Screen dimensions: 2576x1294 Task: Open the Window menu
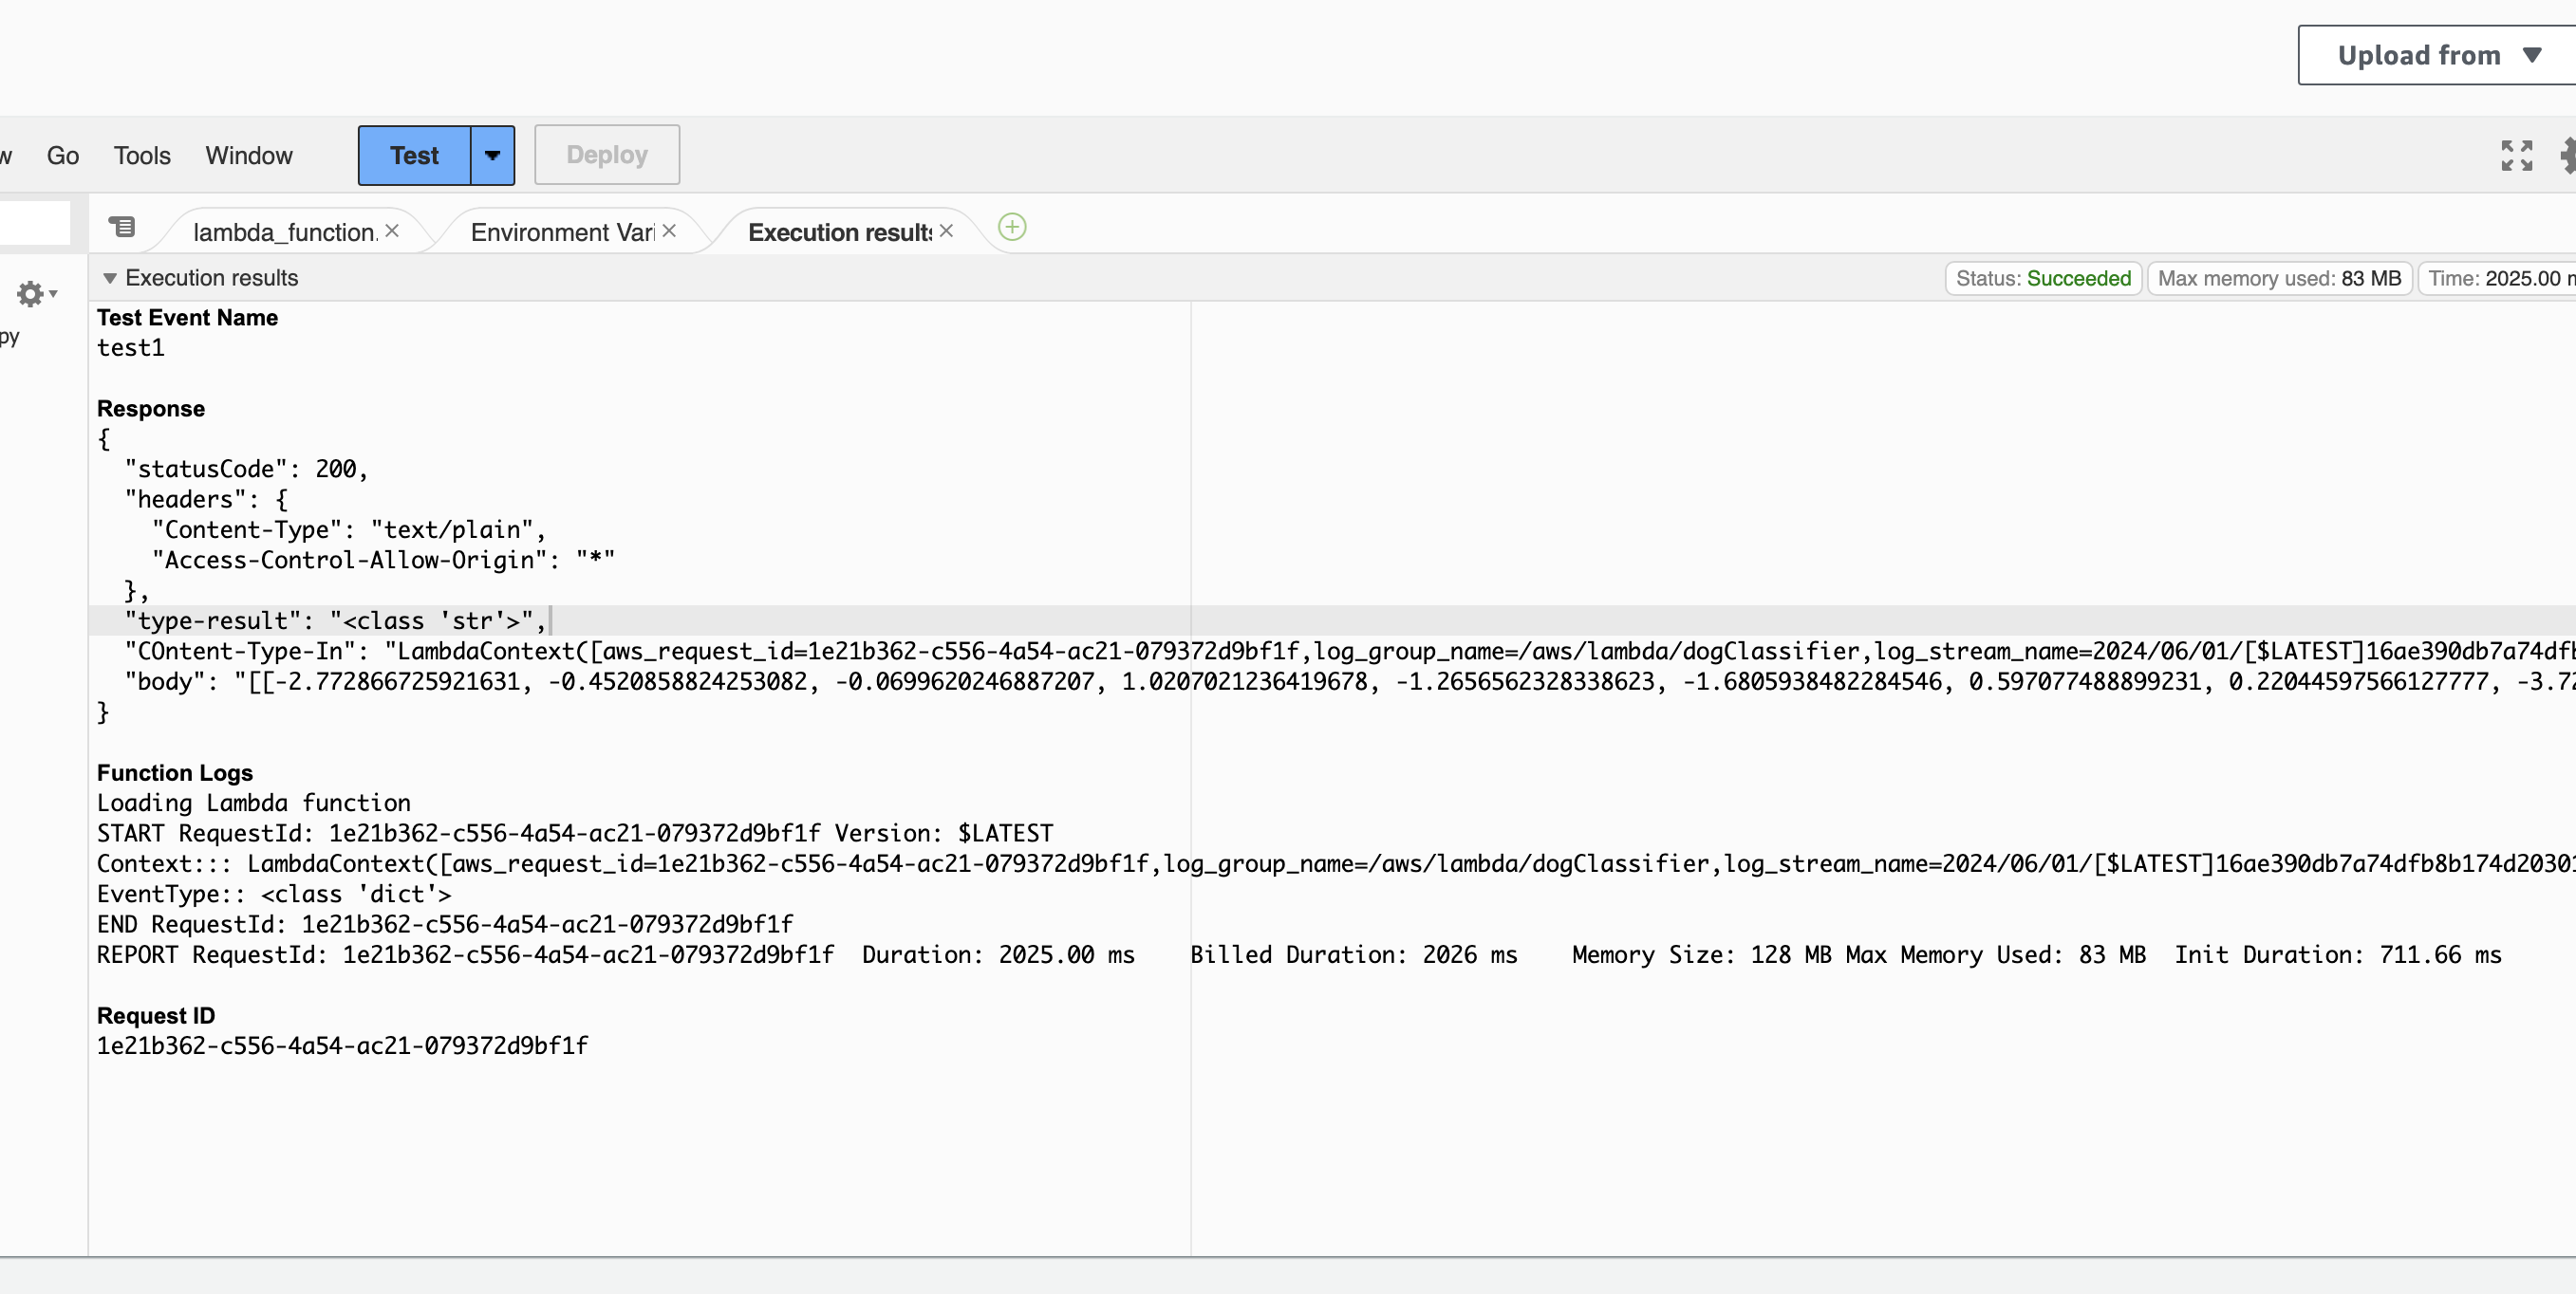point(249,156)
